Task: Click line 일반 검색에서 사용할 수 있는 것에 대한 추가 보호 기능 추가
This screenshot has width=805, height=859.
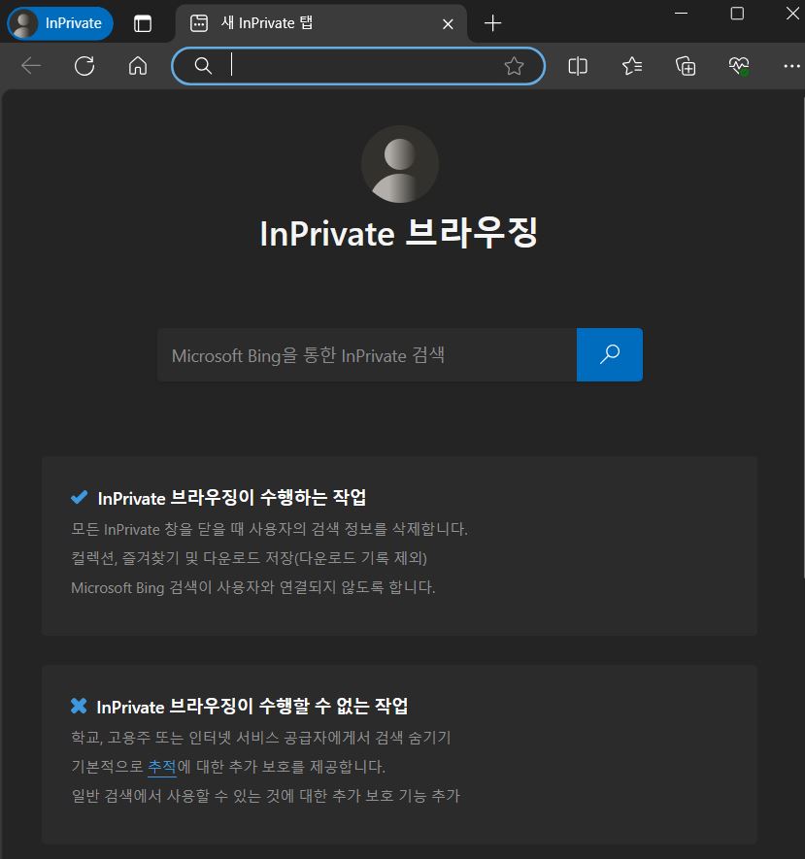Action: [265, 796]
